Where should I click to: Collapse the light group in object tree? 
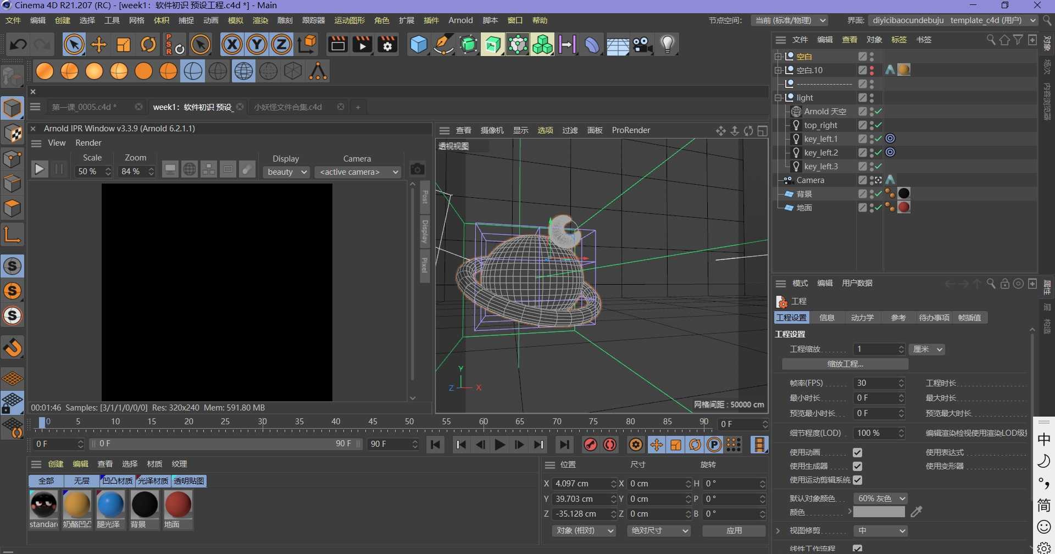tap(778, 98)
